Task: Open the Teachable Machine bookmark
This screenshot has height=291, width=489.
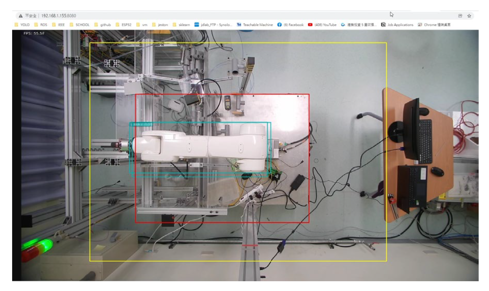Action: pyautogui.click(x=255, y=25)
